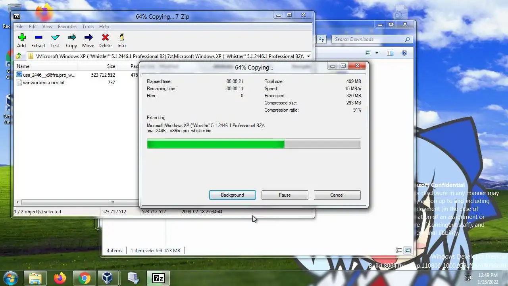The image size is (508, 286).
Task: Click the Copy toolbar icon
Action: point(71,37)
